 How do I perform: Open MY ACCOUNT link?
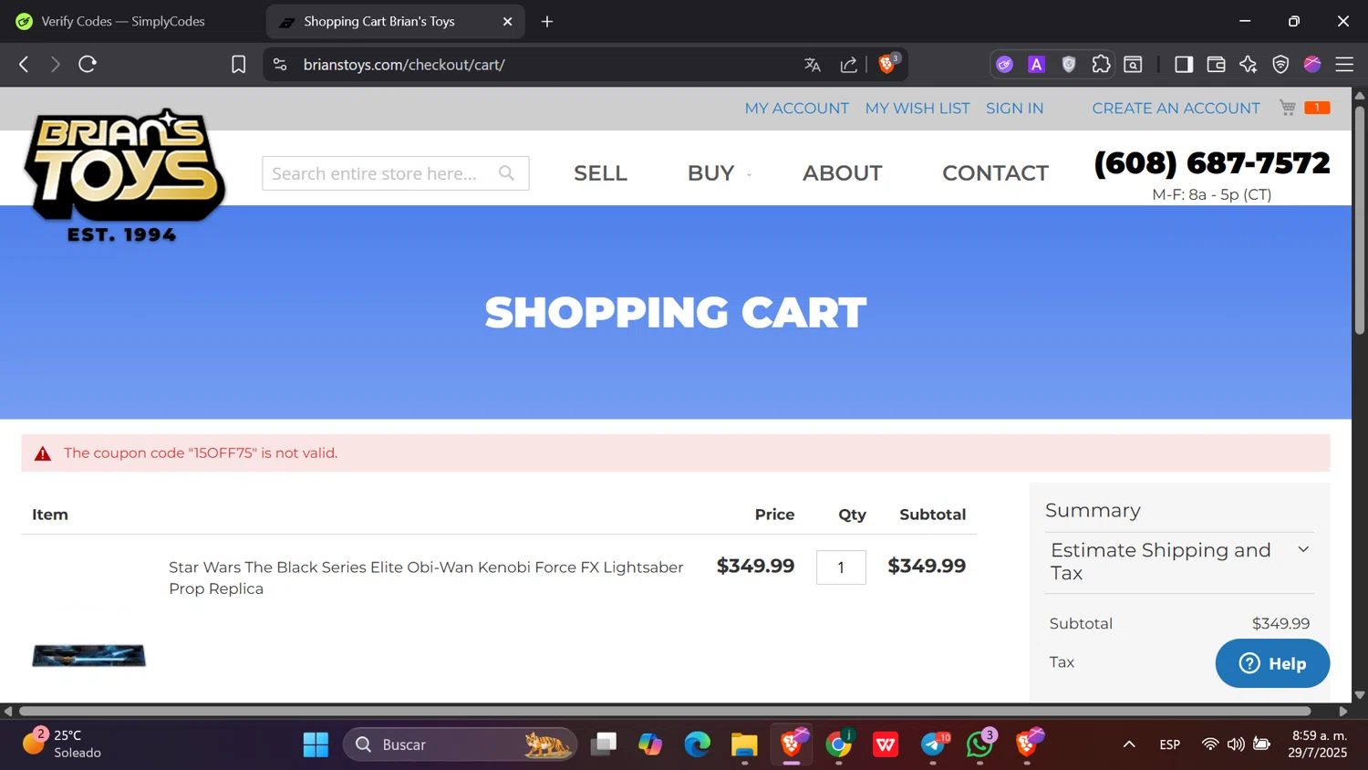click(x=796, y=108)
